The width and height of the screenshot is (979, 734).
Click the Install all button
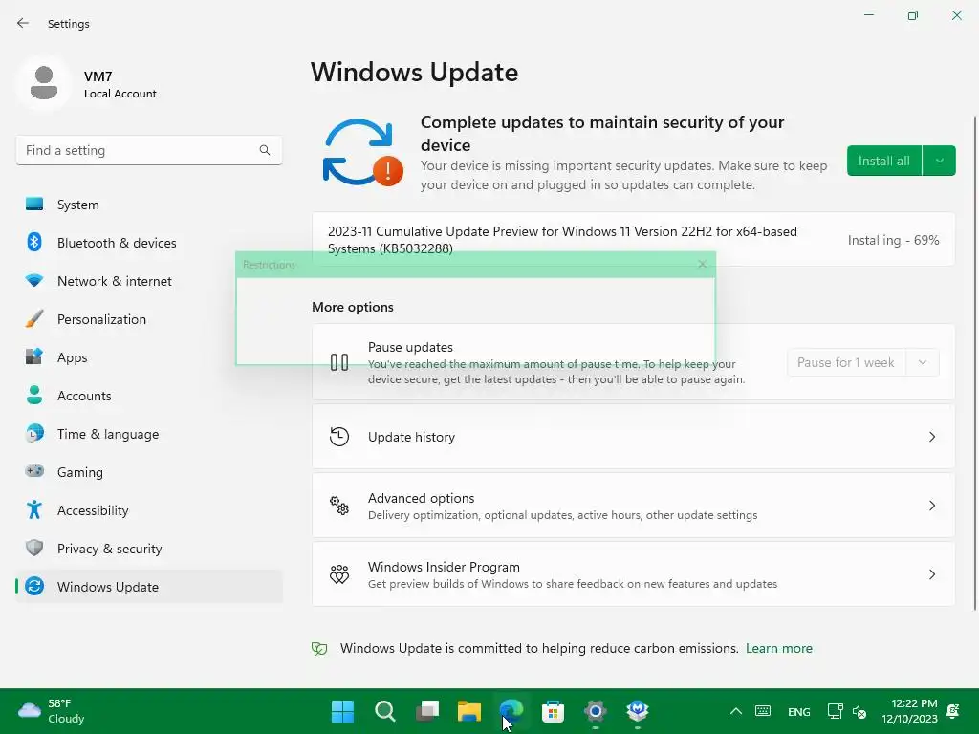tap(884, 161)
